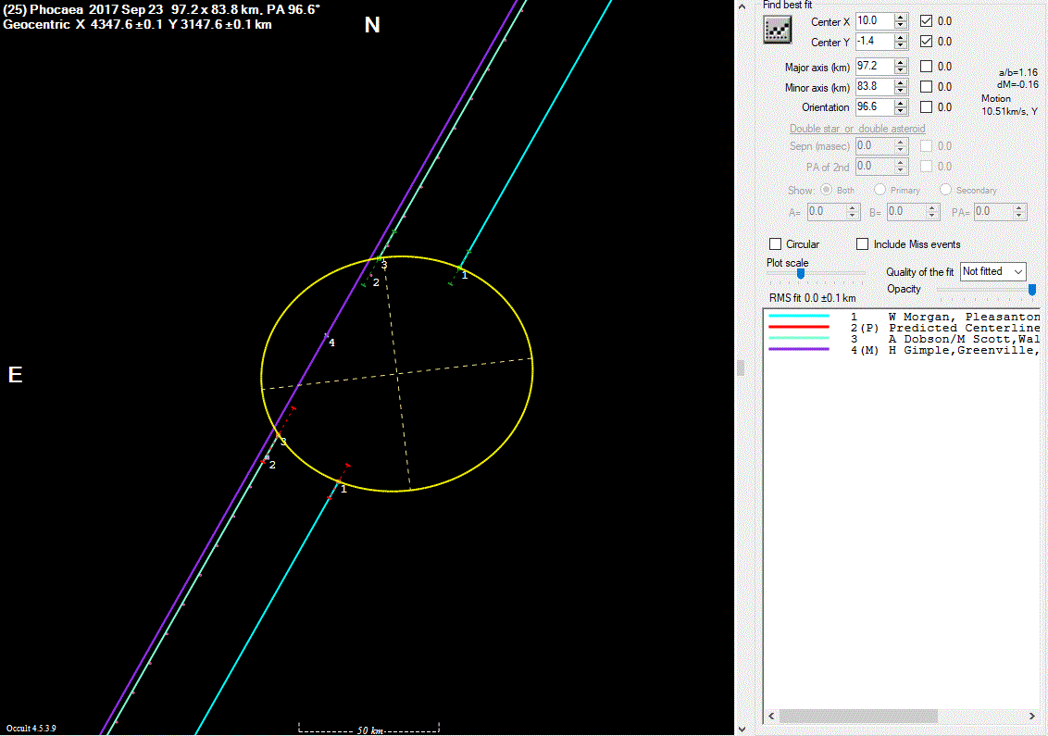Image resolution: width=1048 pixels, height=736 pixels.
Task: Enable the Major axis fit checkbox
Action: [927, 67]
